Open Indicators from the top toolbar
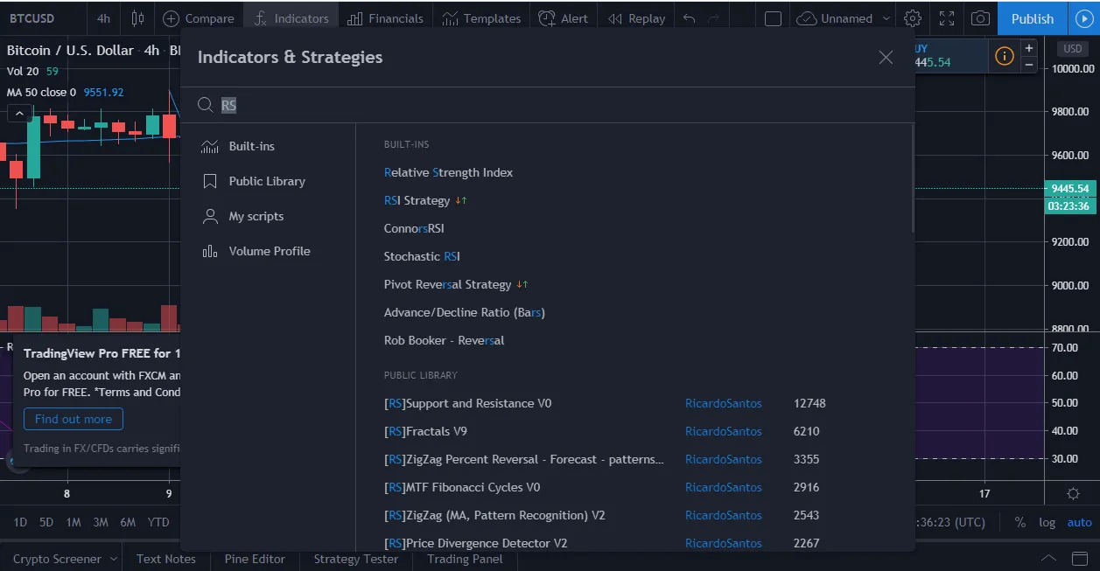Viewport: 1100px width, 571px height. pos(291,18)
